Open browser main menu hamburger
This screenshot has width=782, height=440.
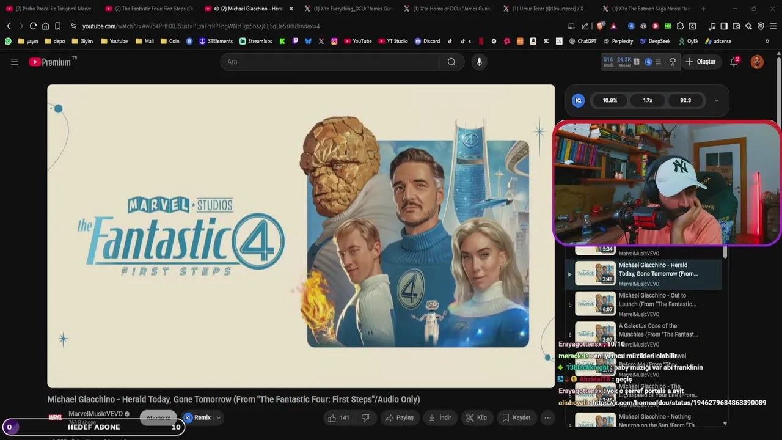[x=773, y=26]
